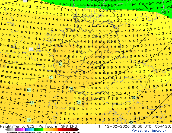Click the 48 height contour label

point(60,64)
